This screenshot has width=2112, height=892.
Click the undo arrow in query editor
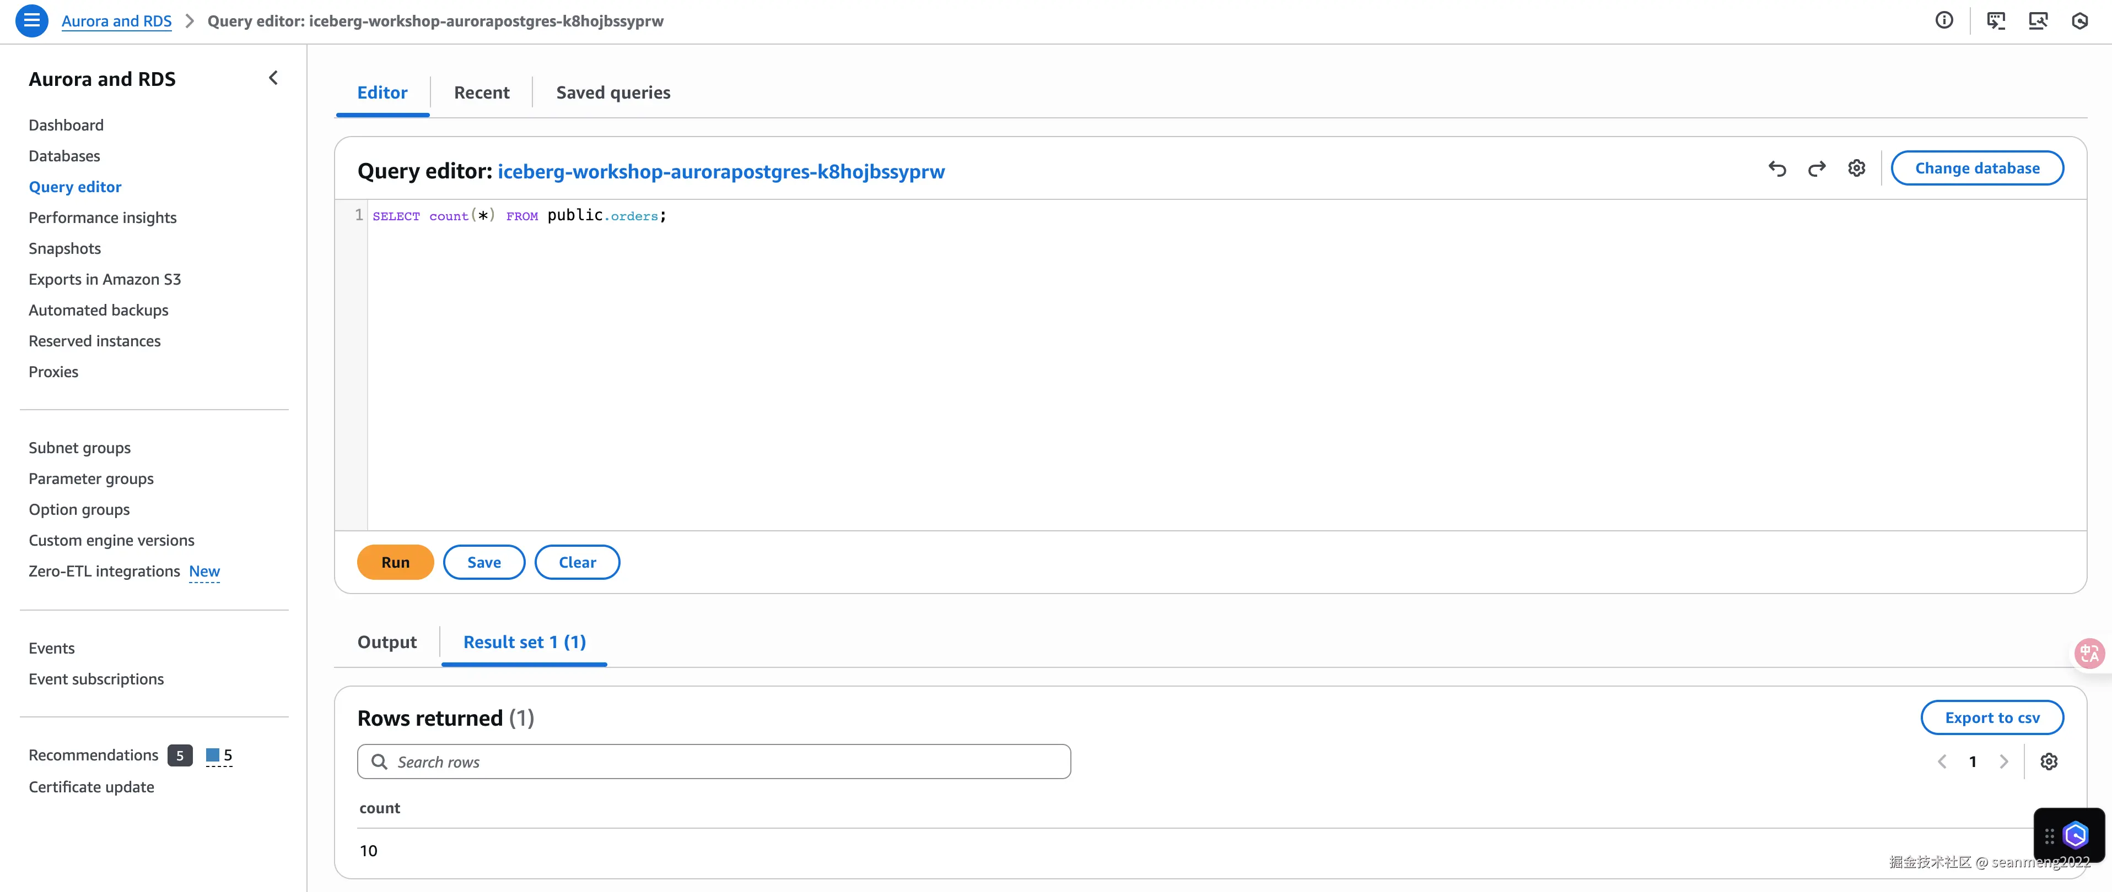point(1777,168)
